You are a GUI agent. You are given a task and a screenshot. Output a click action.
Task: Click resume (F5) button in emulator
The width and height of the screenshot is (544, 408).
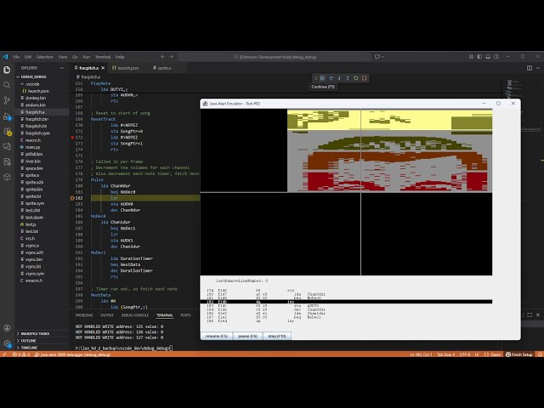point(217,336)
